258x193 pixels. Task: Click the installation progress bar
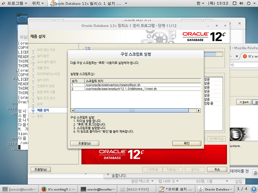click(x=214, y=54)
